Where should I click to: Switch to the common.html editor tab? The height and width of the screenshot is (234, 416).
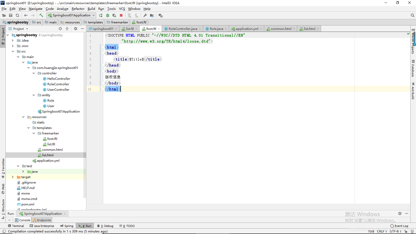281,29
